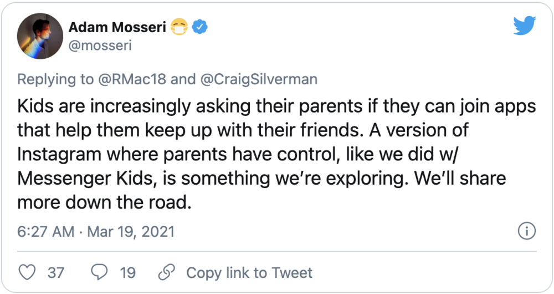Viewport: 554px width, 294px height.
Task: Click the 6:27 AM timestamp
Action: (x=45, y=231)
